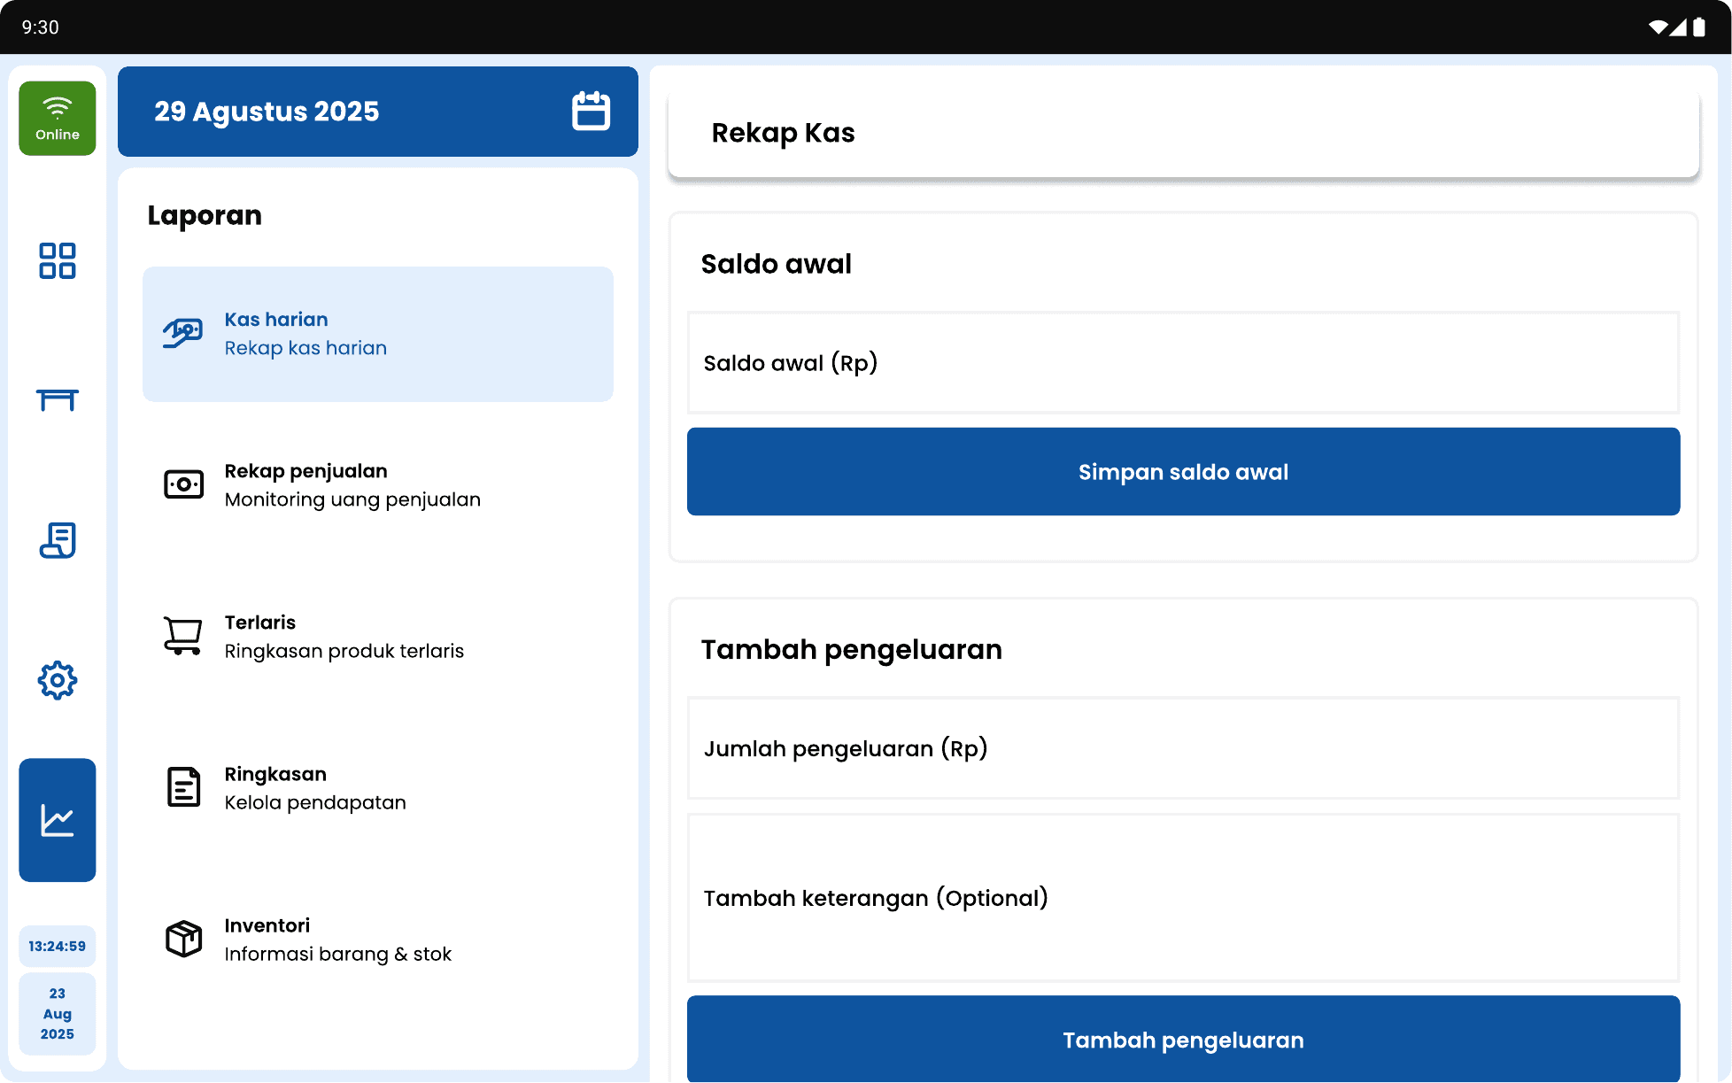Open the table management icon in sidebar
Screen dimensions: 1732x1083
pyautogui.click(x=58, y=400)
